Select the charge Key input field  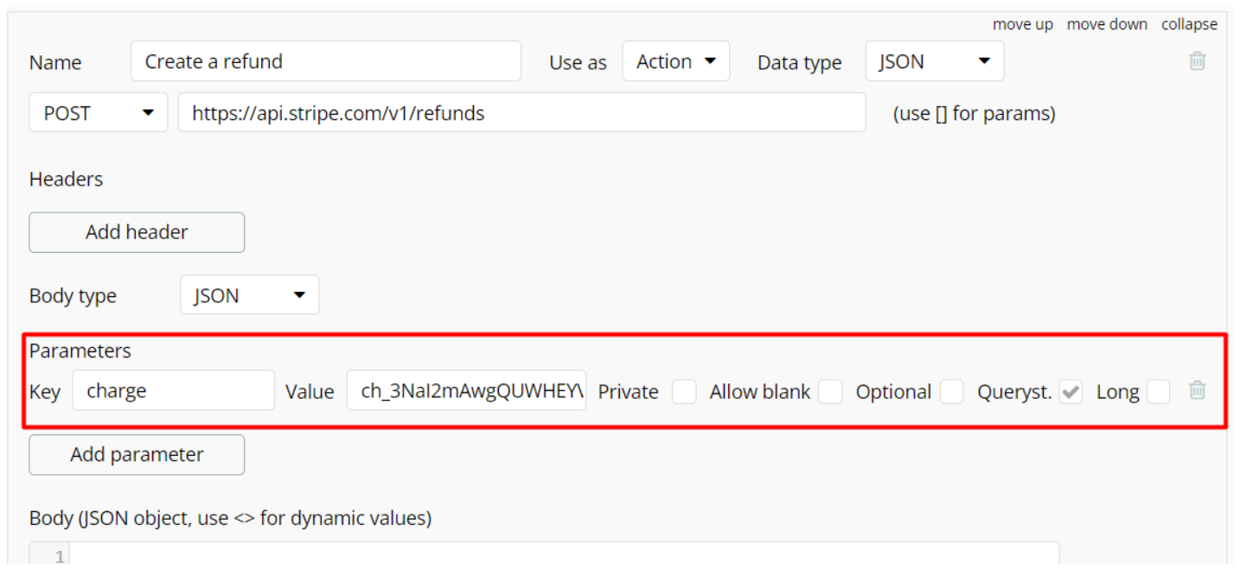point(174,390)
